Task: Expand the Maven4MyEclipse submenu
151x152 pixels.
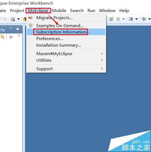Action: click(x=66, y=54)
